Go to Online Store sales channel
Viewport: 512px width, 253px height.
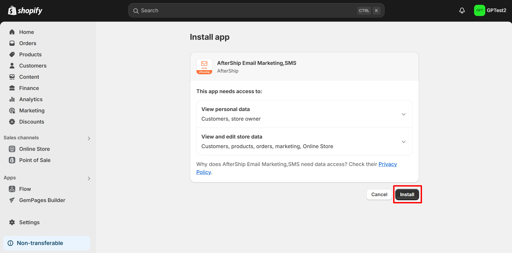pos(34,149)
